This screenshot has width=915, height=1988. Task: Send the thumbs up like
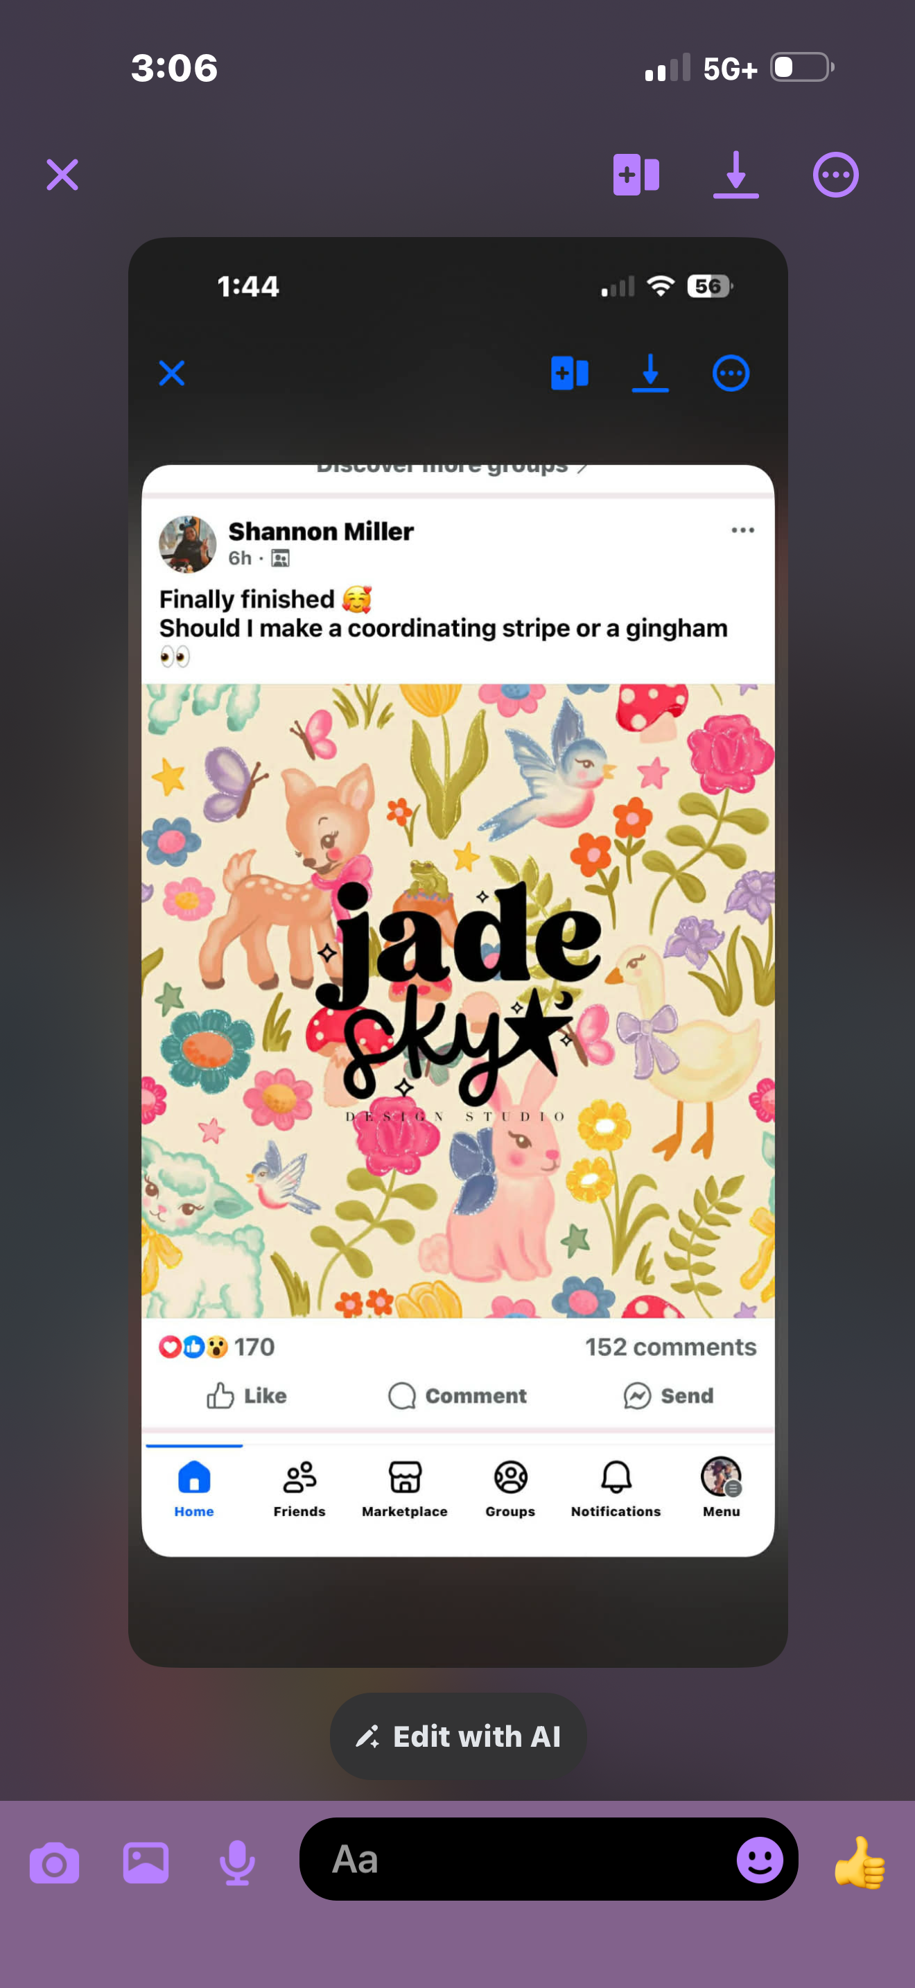860,1861
